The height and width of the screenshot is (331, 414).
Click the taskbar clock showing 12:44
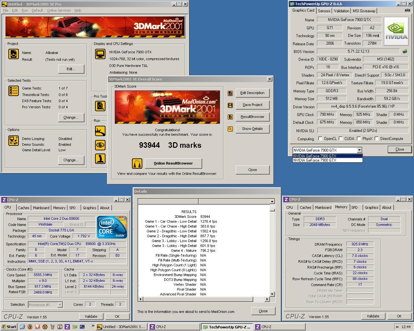coord(406,327)
